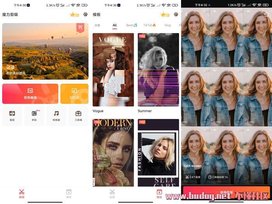The height and width of the screenshot is (204, 272).
Task: Tap the PRO badge on Fashion template
Action: click(x=142, y=122)
